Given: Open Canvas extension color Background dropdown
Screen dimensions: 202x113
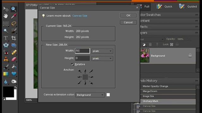Looking at the screenshot, I should pos(90,95).
